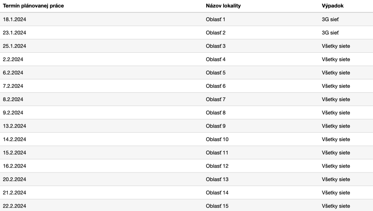The image size is (373, 211).
Task: Select the 'Oblasť 7' cell
Action: pos(216,99)
